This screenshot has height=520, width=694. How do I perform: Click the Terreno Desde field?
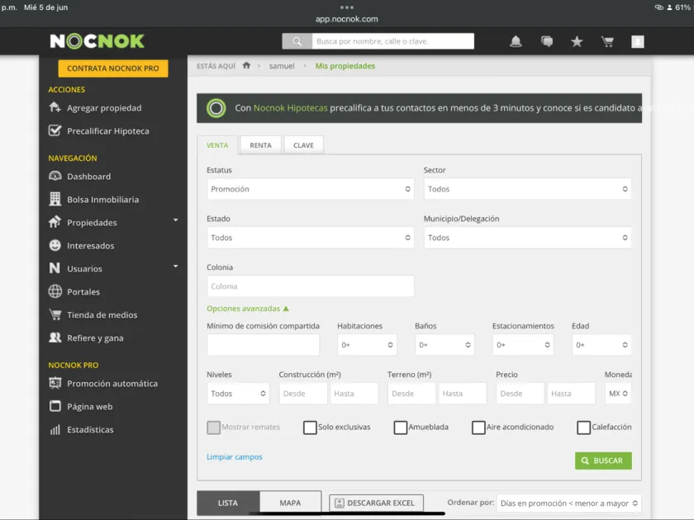411,394
